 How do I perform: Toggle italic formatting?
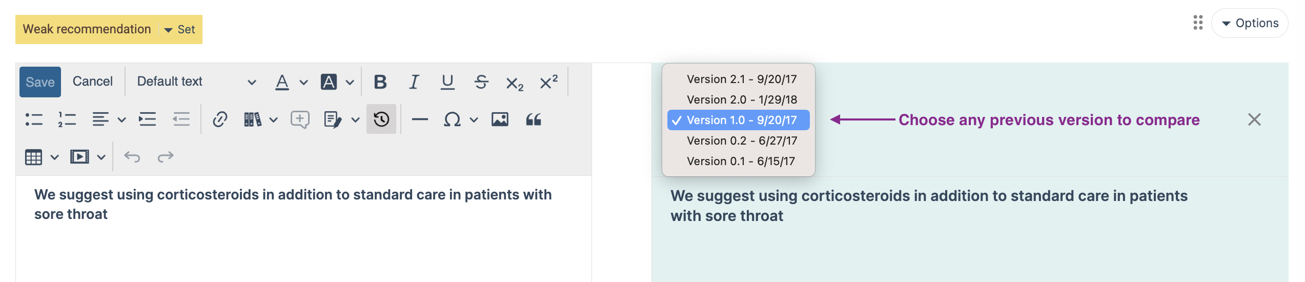pyautogui.click(x=414, y=82)
